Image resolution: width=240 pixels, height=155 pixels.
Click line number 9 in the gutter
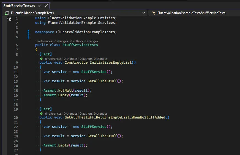click(x=17, y=63)
